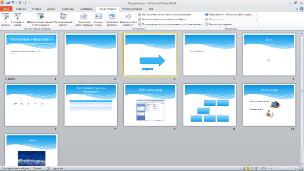Select slide 9 with org chart

click(x=209, y=104)
